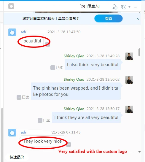
Task: Click Shirley Qiao name at 13:50:02
Action: pyautogui.click(x=74, y=80)
